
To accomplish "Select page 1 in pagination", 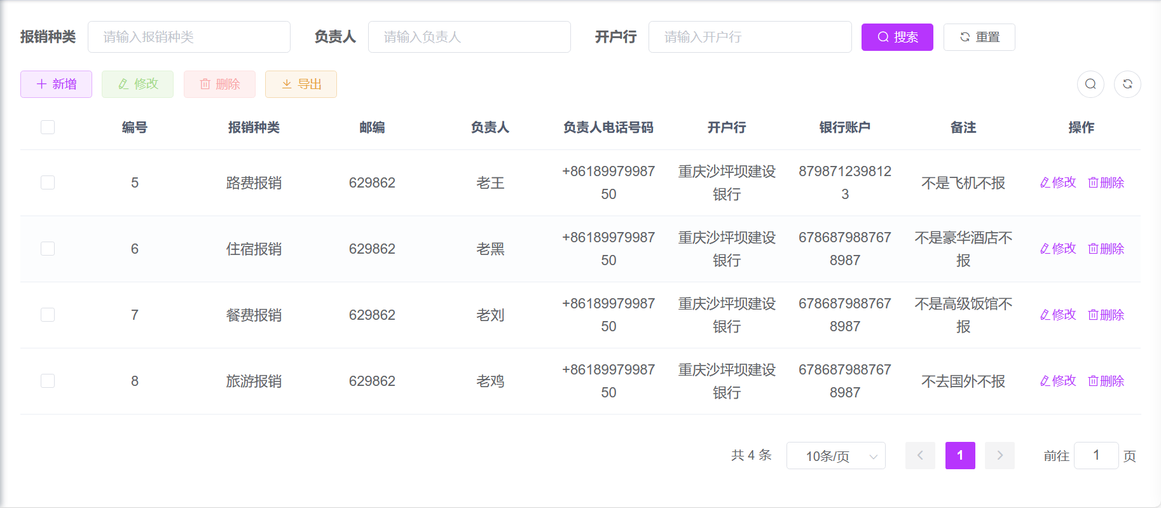I will click(960, 456).
